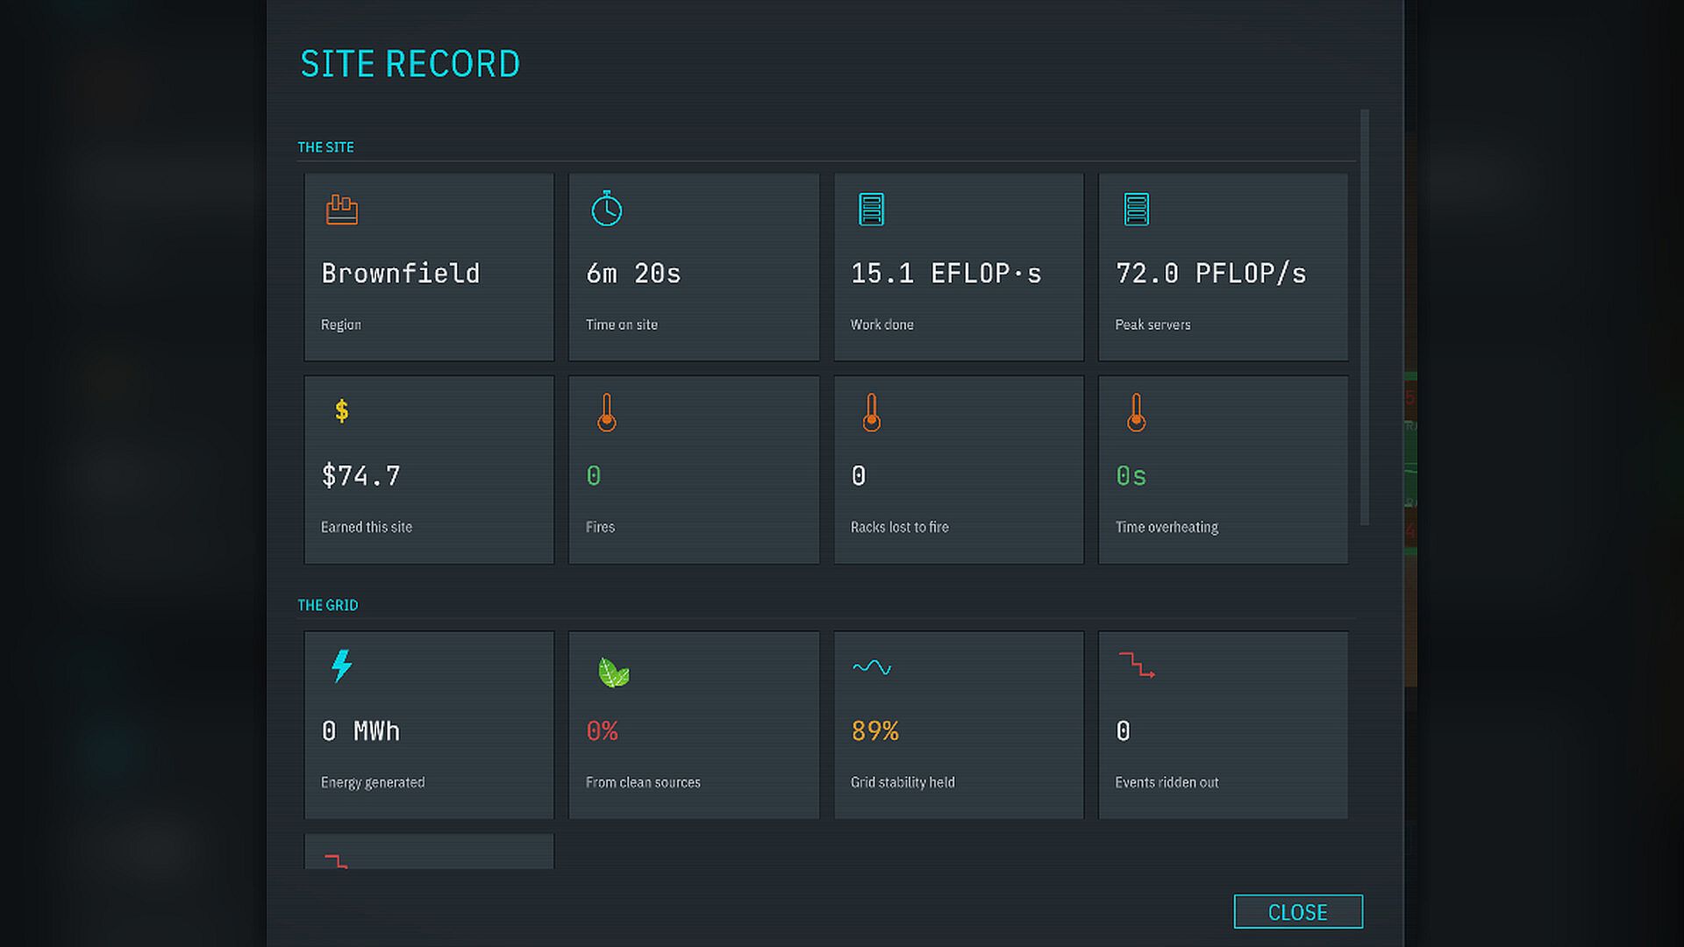This screenshot has width=1684, height=947.
Task: Select the 0 value above Racks lost to fire
Action: click(859, 476)
